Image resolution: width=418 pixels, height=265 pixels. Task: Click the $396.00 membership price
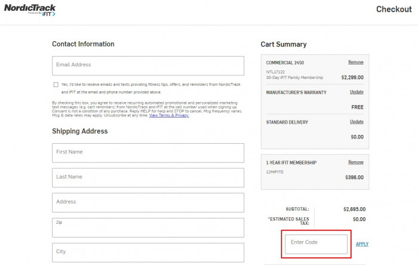click(x=354, y=177)
